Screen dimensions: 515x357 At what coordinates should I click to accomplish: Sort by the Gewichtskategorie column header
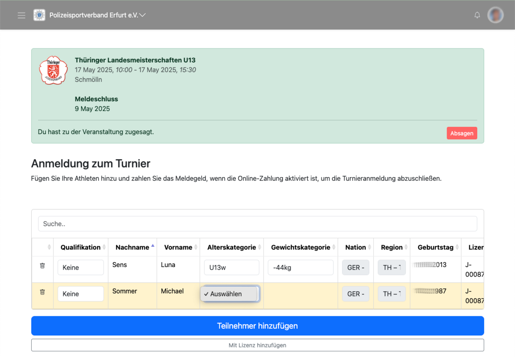point(300,247)
